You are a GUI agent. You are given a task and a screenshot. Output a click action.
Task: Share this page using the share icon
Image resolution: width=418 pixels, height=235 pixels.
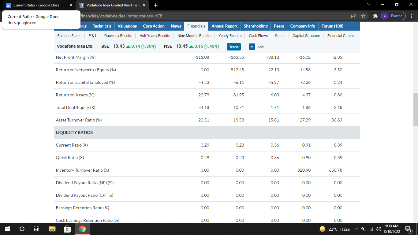click(x=353, y=16)
